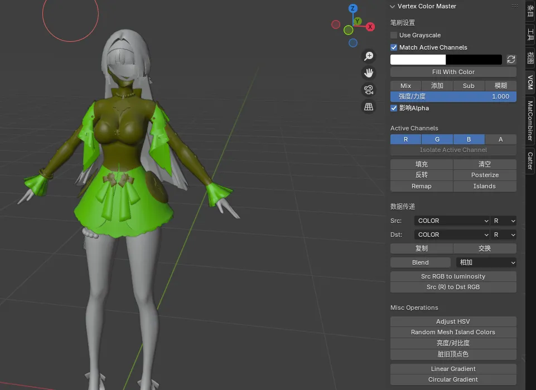Screen dimensions: 536x390
Task: Toggle the B active channel
Action: tap(469, 139)
